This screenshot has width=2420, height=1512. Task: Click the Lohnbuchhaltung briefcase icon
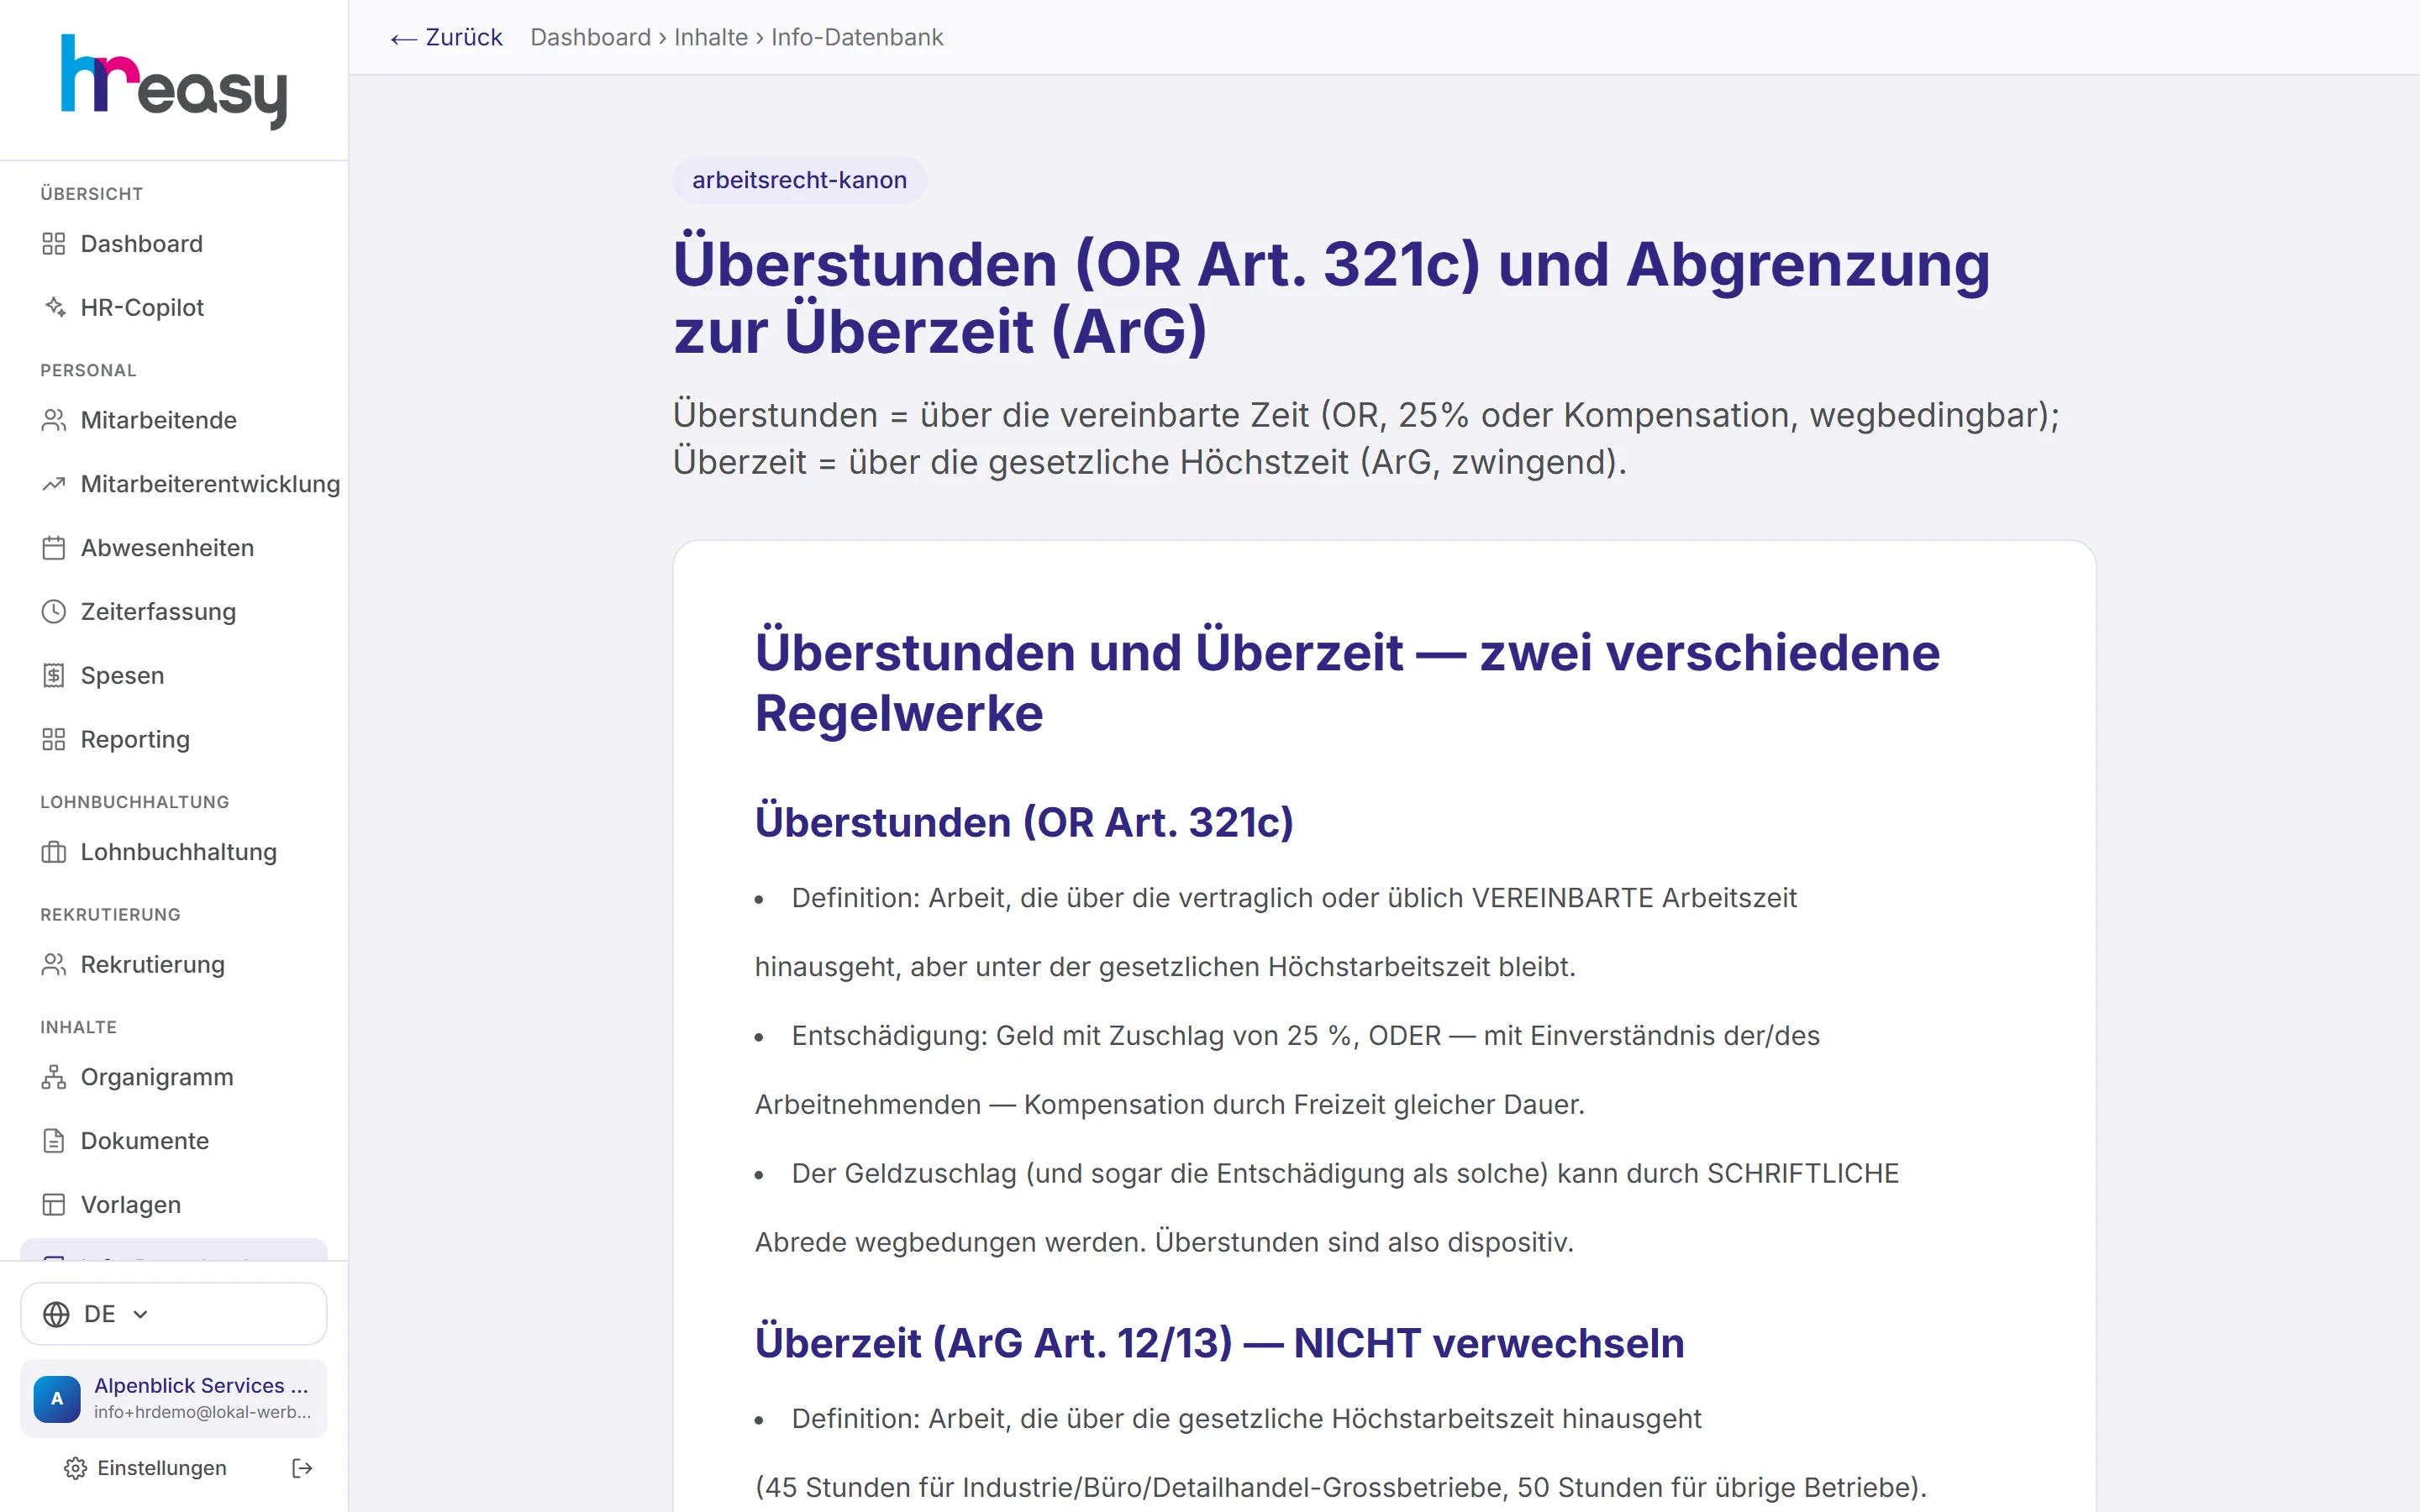pyautogui.click(x=54, y=852)
